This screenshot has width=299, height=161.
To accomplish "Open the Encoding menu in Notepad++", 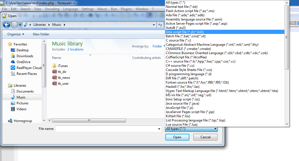I will tap(52, 9).
